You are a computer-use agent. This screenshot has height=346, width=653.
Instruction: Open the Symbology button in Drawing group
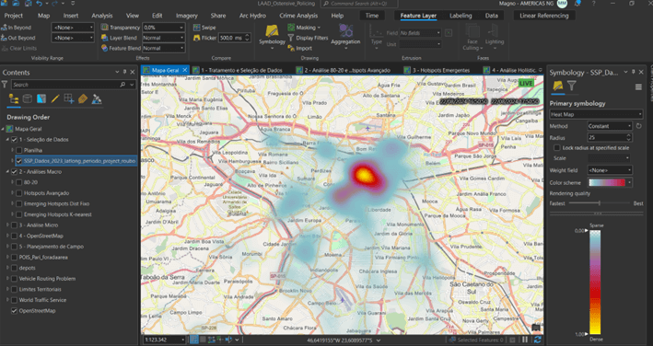click(x=272, y=36)
